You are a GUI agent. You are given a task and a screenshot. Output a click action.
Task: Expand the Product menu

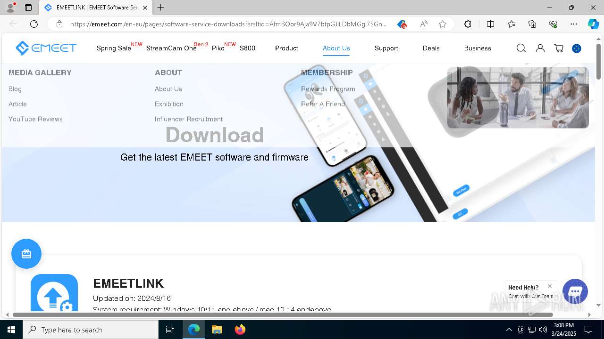click(x=286, y=48)
